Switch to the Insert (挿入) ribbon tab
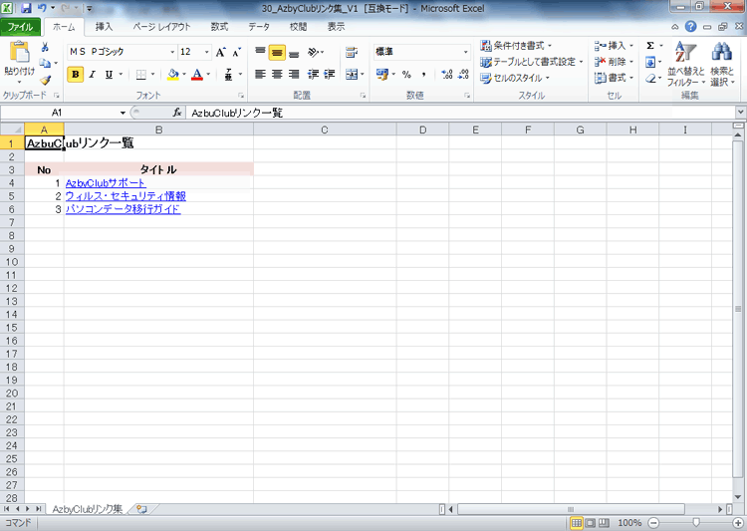This screenshot has height=531, width=747. tap(104, 27)
